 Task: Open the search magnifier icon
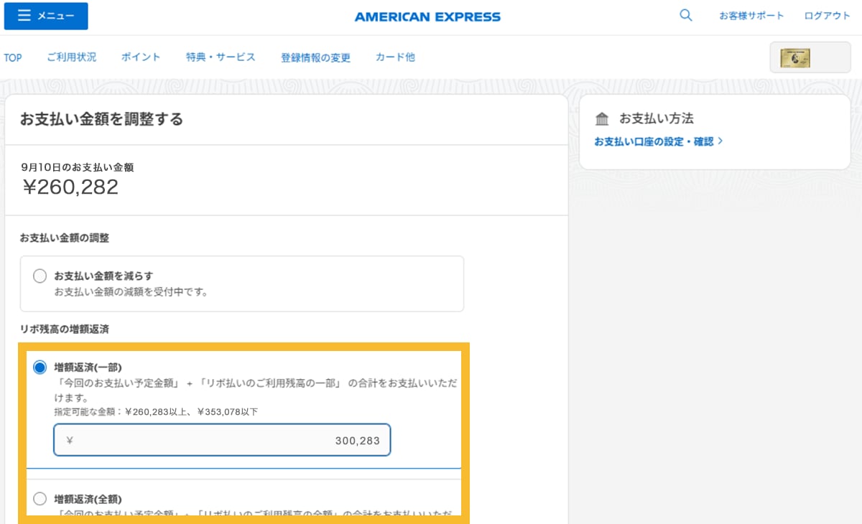point(685,15)
